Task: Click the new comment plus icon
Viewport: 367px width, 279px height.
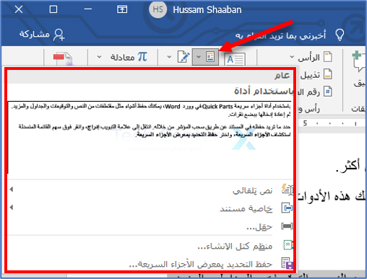Action: [358, 61]
